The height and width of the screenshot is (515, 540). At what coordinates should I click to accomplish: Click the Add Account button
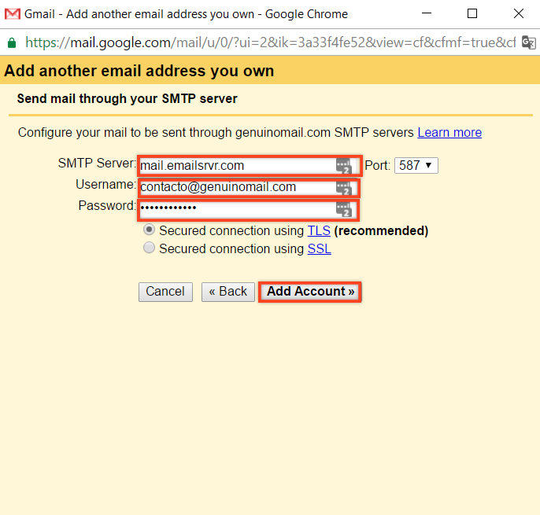pyautogui.click(x=310, y=292)
